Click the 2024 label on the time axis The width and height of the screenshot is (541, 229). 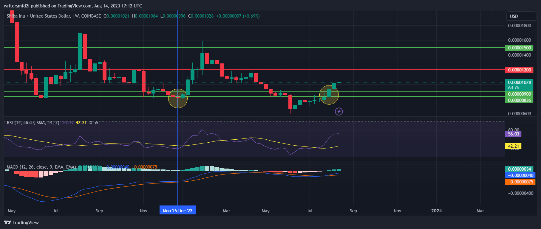[x=436, y=211]
